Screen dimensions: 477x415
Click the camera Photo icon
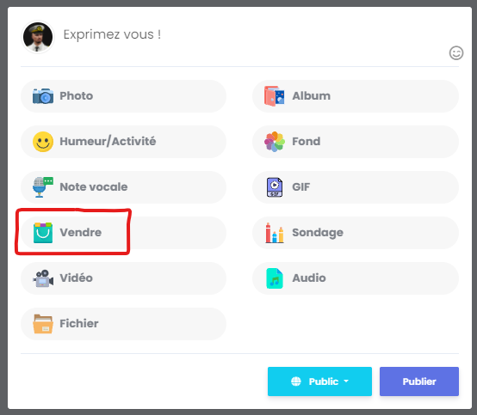[43, 96]
